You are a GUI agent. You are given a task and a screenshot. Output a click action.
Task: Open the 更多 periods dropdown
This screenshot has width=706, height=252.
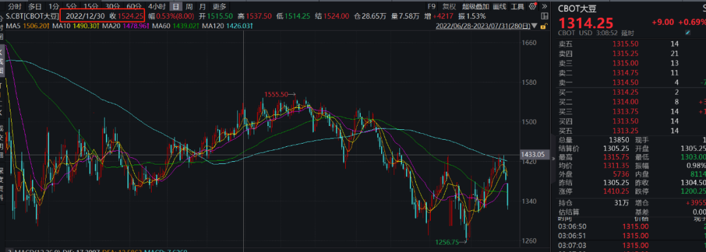pyautogui.click(x=219, y=7)
